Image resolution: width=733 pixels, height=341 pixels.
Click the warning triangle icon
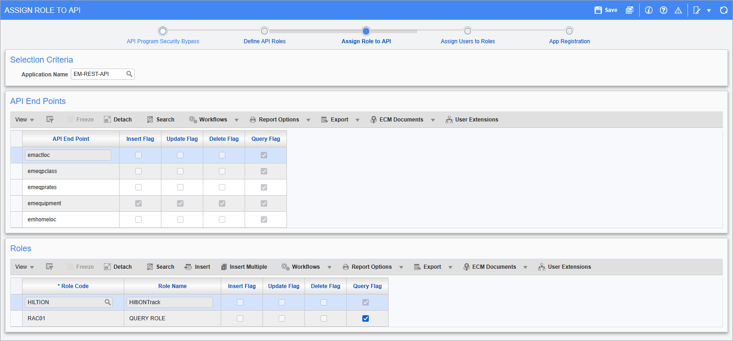coord(678,10)
